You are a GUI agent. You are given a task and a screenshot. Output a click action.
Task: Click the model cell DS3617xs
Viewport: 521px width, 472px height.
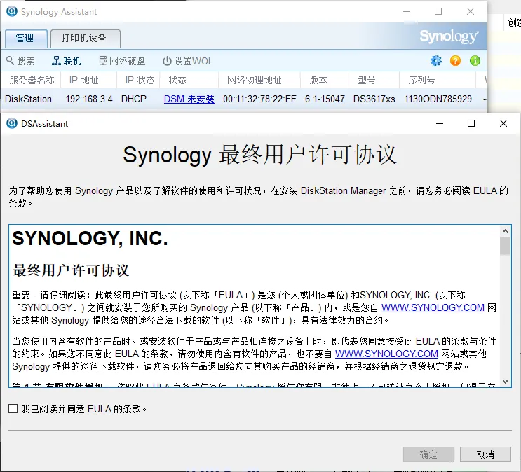[x=374, y=99]
